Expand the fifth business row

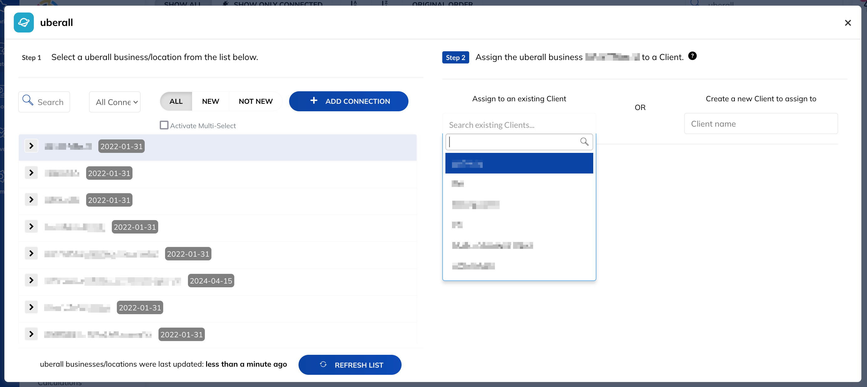[31, 254]
